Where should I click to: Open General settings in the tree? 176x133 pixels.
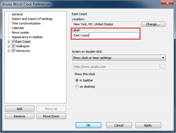pyautogui.click(x=17, y=14)
